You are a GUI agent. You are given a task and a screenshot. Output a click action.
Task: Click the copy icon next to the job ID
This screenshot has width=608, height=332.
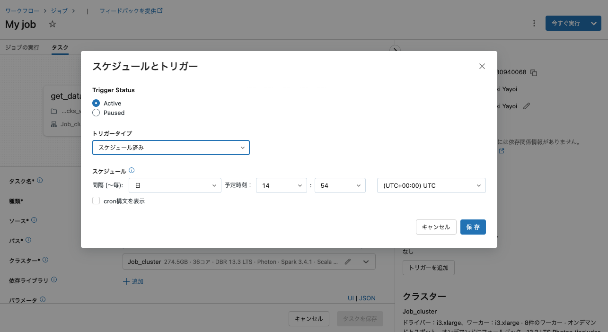point(534,72)
